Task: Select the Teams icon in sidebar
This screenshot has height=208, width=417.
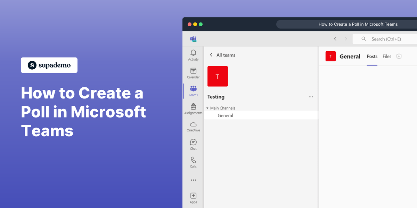Action: (x=193, y=89)
